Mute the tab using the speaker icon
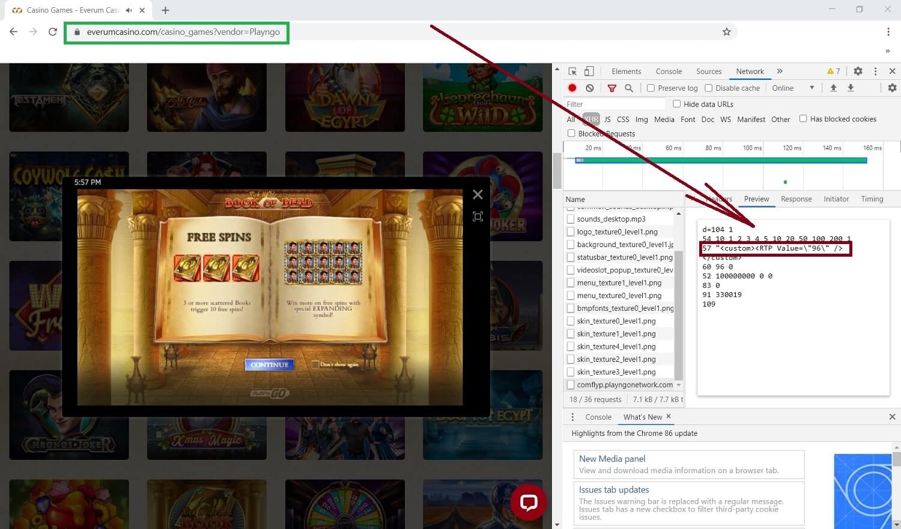 click(x=129, y=10)
